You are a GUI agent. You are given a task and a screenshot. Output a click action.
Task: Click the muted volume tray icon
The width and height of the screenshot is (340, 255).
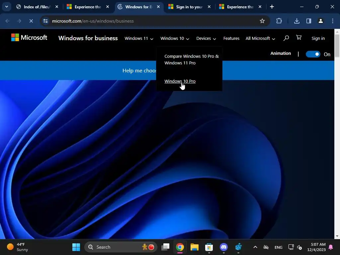point(299,247)
